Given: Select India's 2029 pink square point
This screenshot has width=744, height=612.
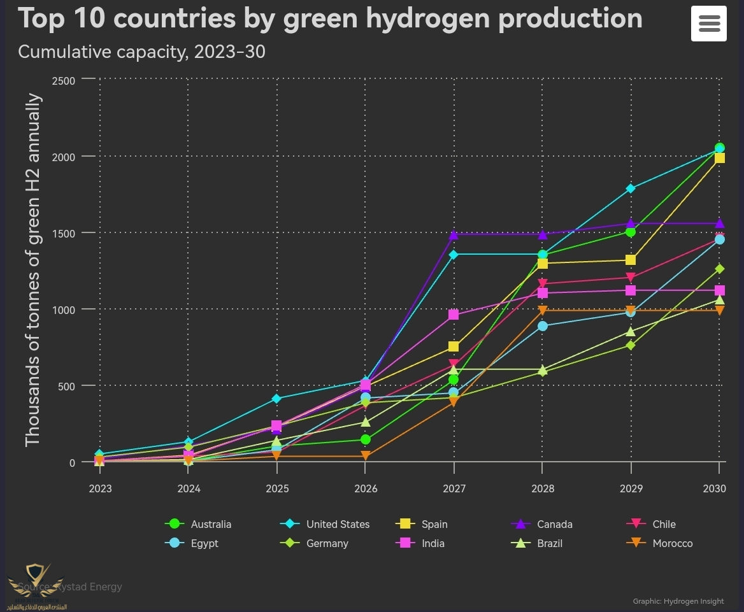Looking at the screenshot, I should point(631,290).
